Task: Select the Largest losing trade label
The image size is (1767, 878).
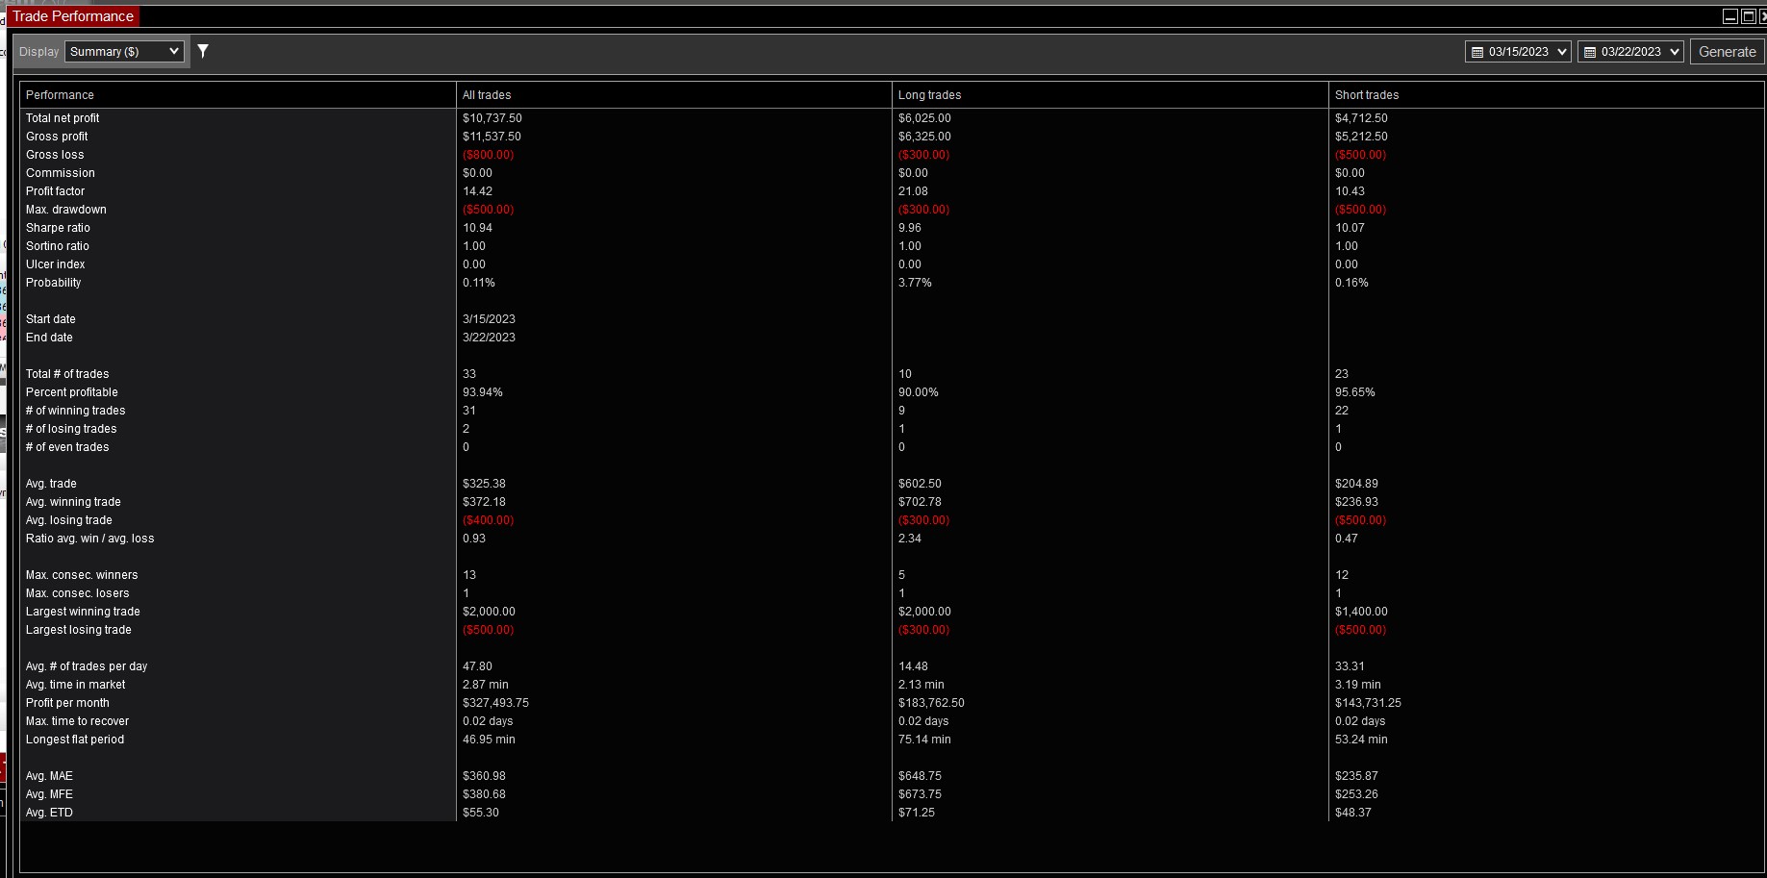Action: tap(79, 630)
